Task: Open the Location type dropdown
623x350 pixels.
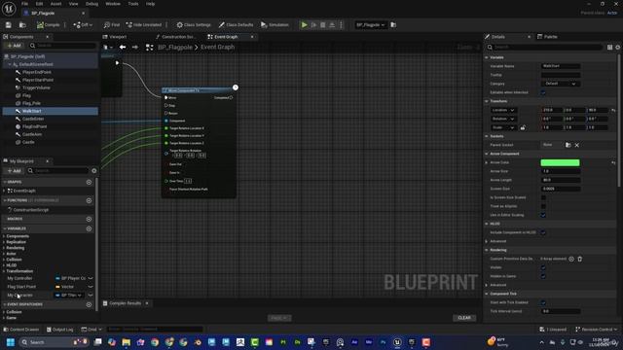Action: click(503, 110)
